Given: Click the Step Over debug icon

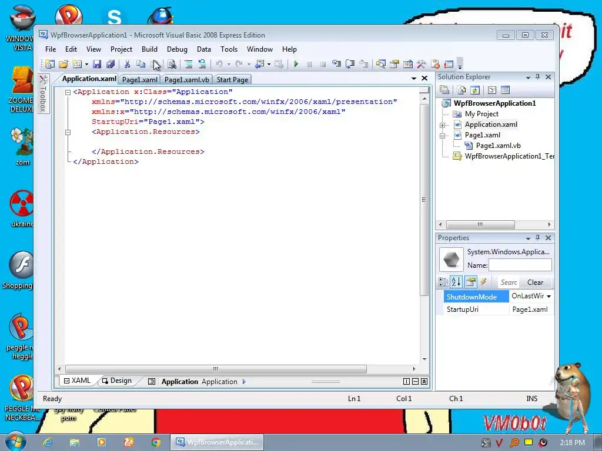Looking at the screenshot, I should pos(350,64).
